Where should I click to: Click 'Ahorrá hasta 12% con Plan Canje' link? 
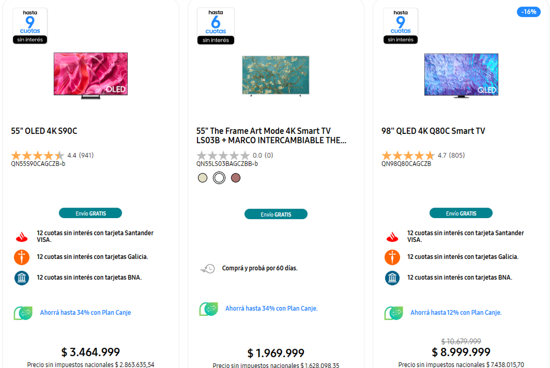coord(456,313)
